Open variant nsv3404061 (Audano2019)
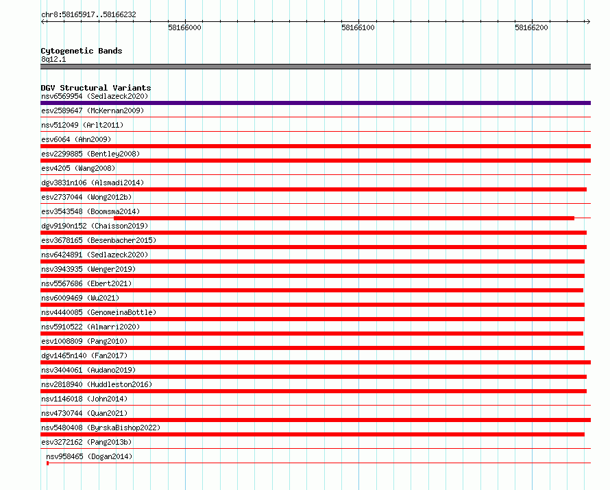610x490 pixels. (x=88, y=370)
